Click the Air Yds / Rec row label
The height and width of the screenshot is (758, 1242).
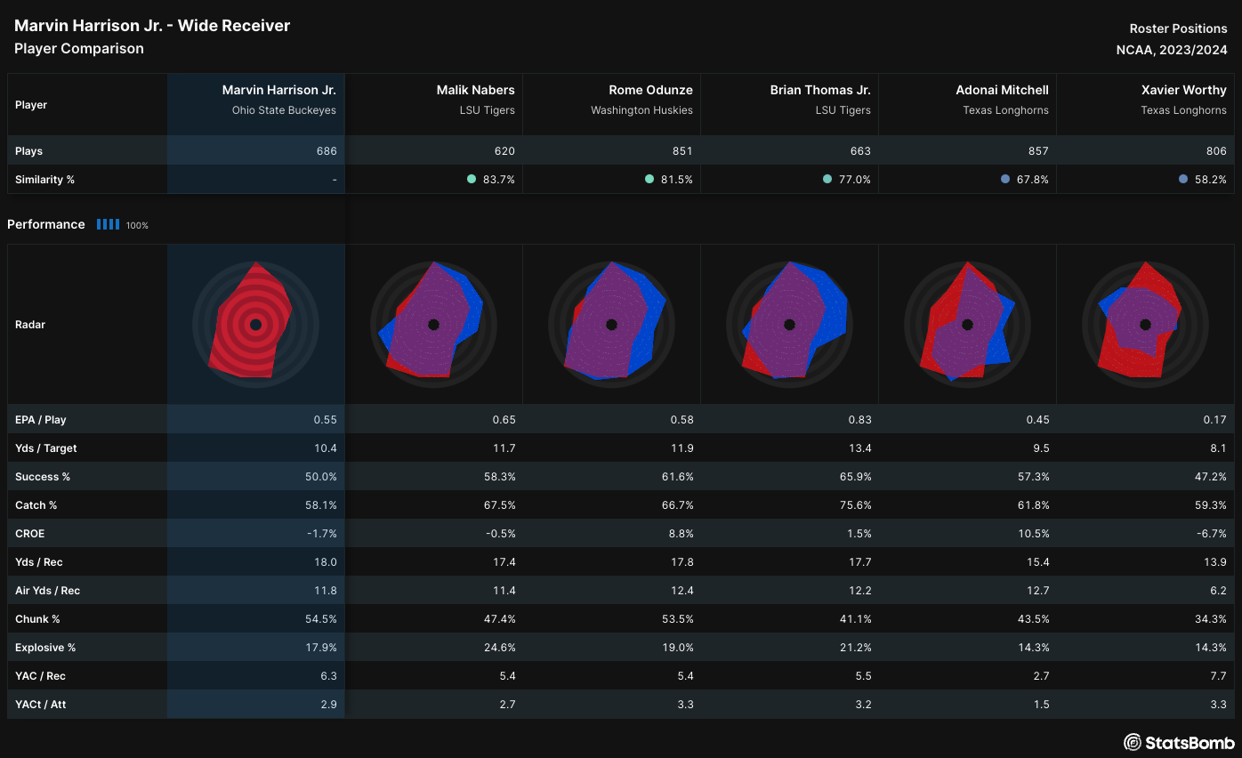coord(48,591)
